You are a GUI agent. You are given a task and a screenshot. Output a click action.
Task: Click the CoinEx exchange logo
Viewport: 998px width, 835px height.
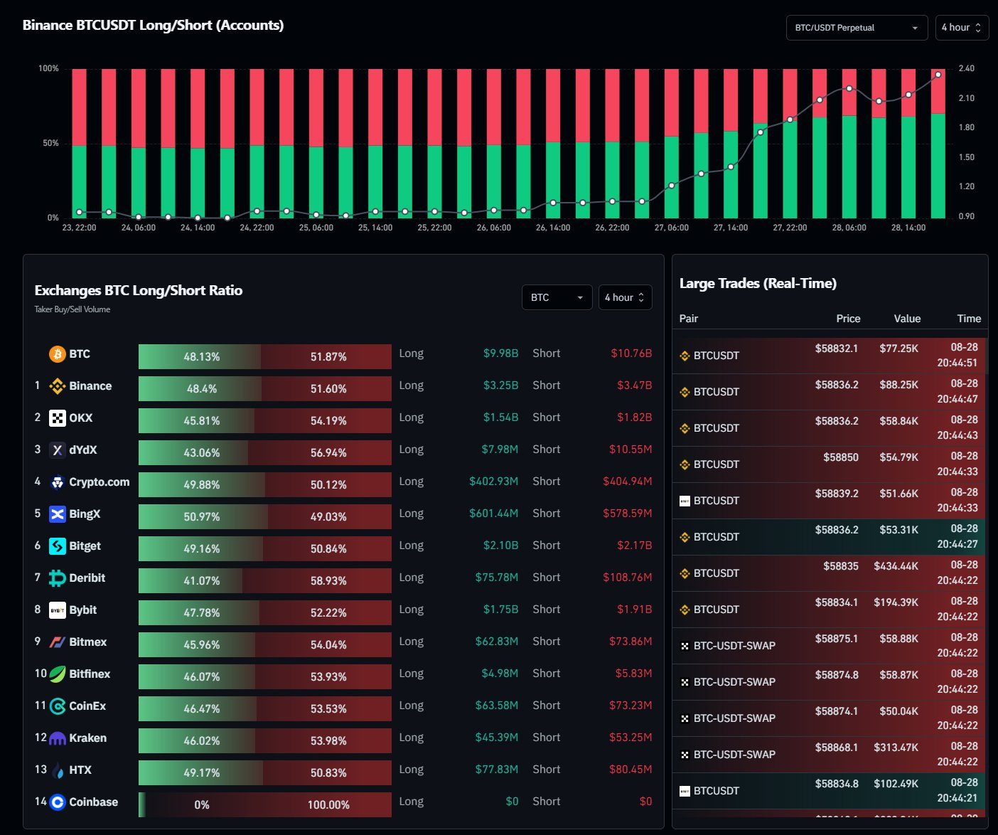(57, 706)
